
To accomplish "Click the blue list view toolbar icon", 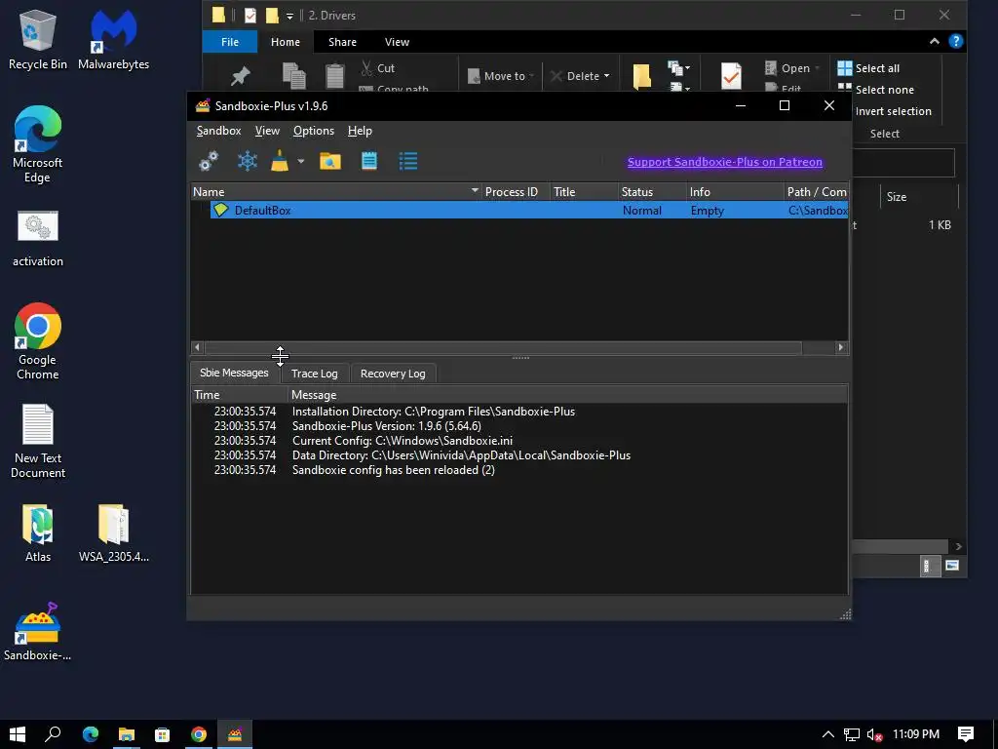I will click(x=408, y=161).
